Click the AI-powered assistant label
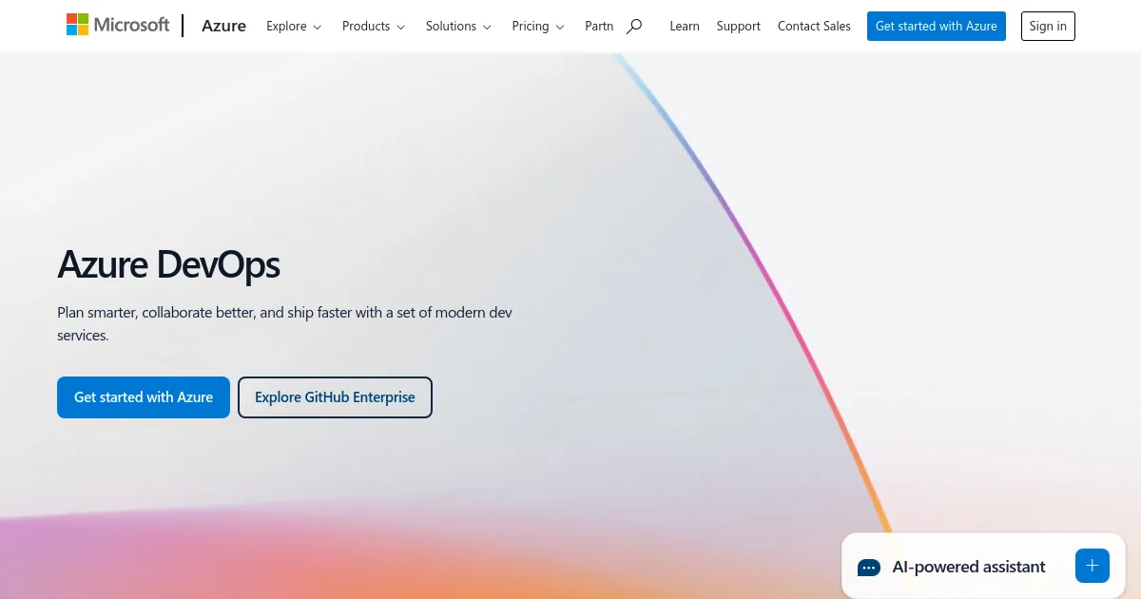 (968, 567)
